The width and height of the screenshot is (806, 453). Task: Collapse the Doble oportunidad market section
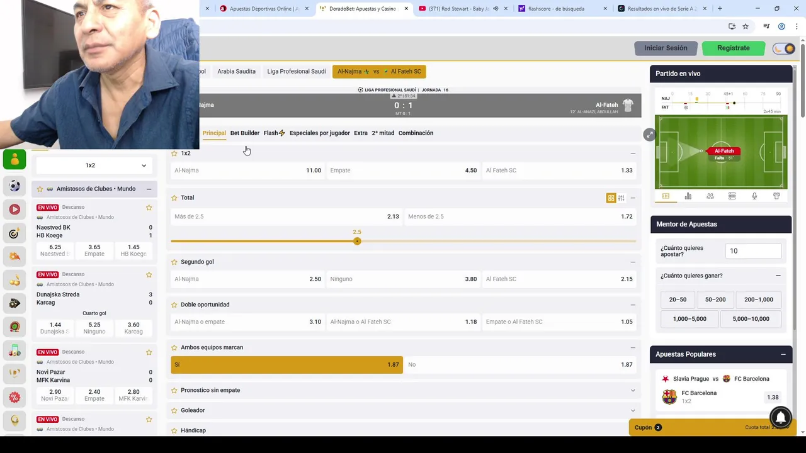tap(633, 305)
